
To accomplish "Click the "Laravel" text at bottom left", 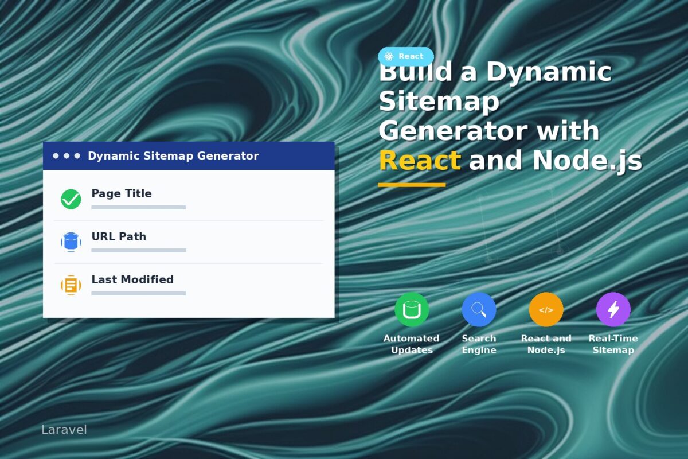I will pos(64,430).
